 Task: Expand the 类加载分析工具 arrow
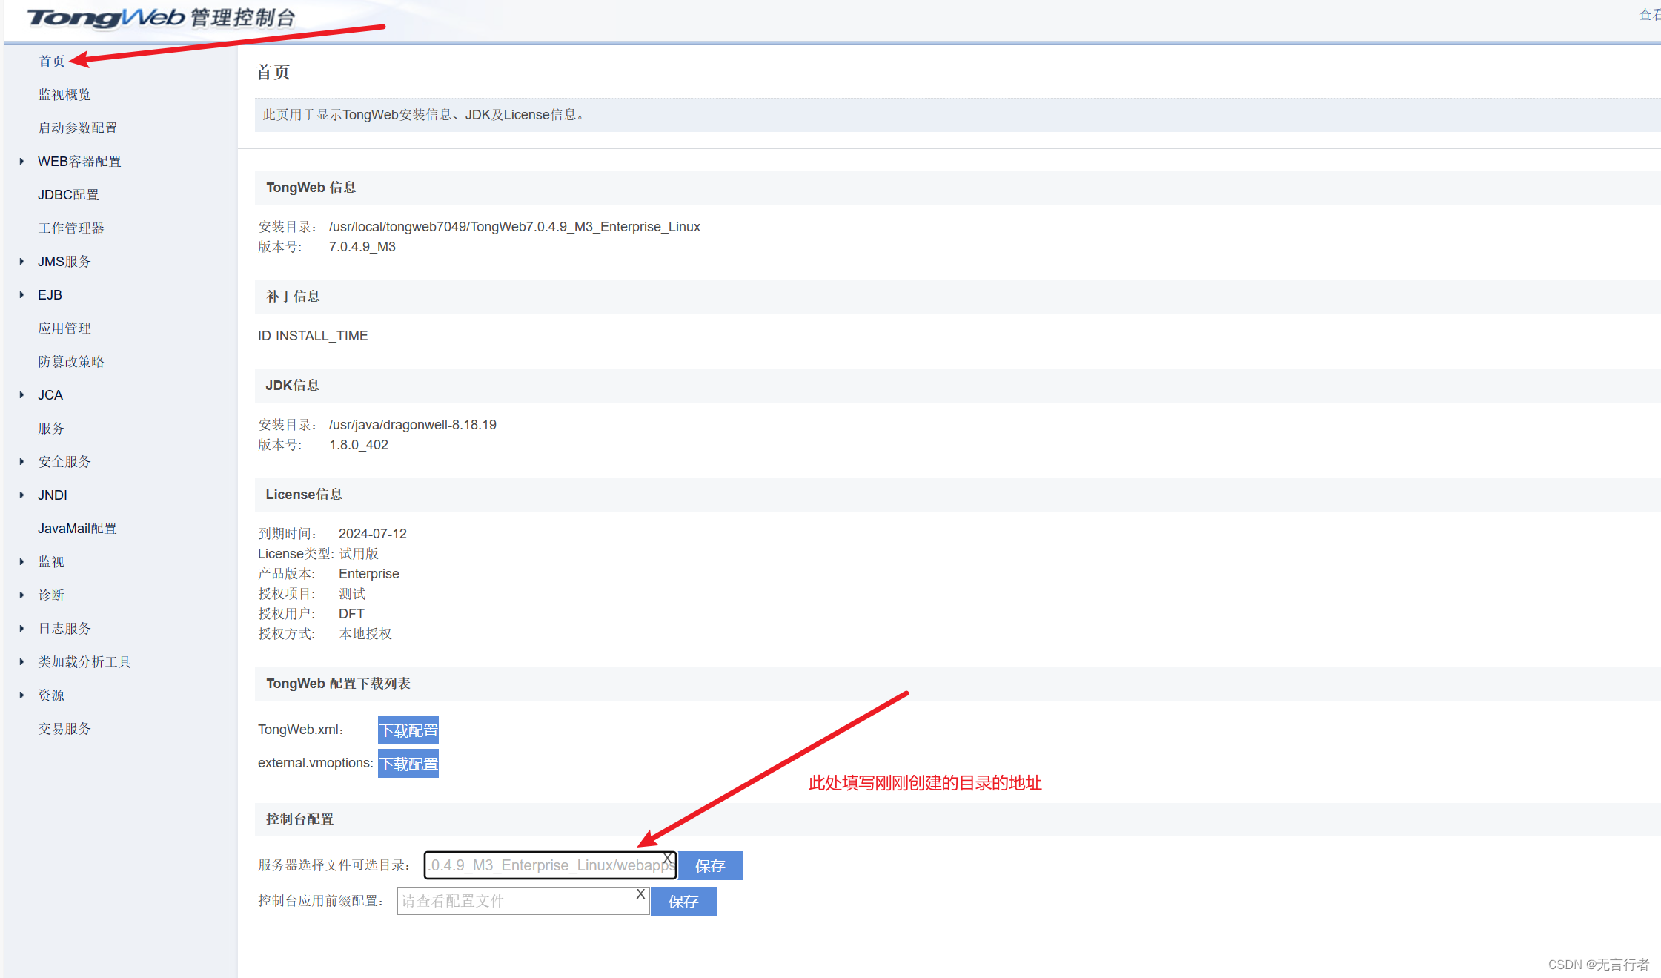[21, 661]
